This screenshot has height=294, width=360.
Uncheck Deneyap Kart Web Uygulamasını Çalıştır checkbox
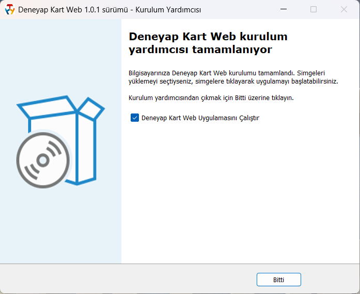tap(135, 118)
